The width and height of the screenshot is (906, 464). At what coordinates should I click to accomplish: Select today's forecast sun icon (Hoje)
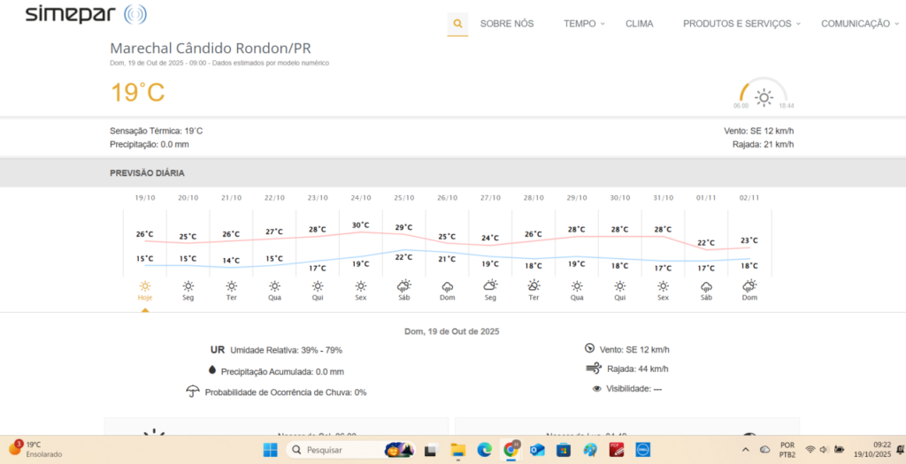145,285
